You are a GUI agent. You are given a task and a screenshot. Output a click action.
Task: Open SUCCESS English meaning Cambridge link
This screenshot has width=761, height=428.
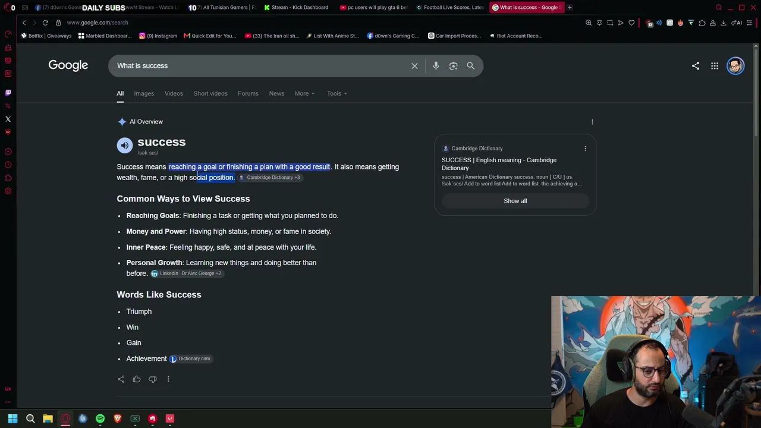(x=499, y=164)
